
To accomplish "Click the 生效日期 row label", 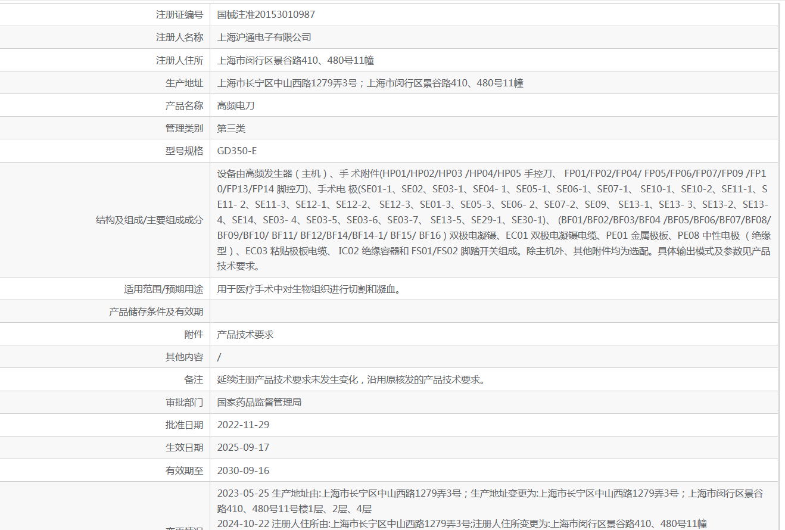I will pyautogui.click(x=184, y=447).
